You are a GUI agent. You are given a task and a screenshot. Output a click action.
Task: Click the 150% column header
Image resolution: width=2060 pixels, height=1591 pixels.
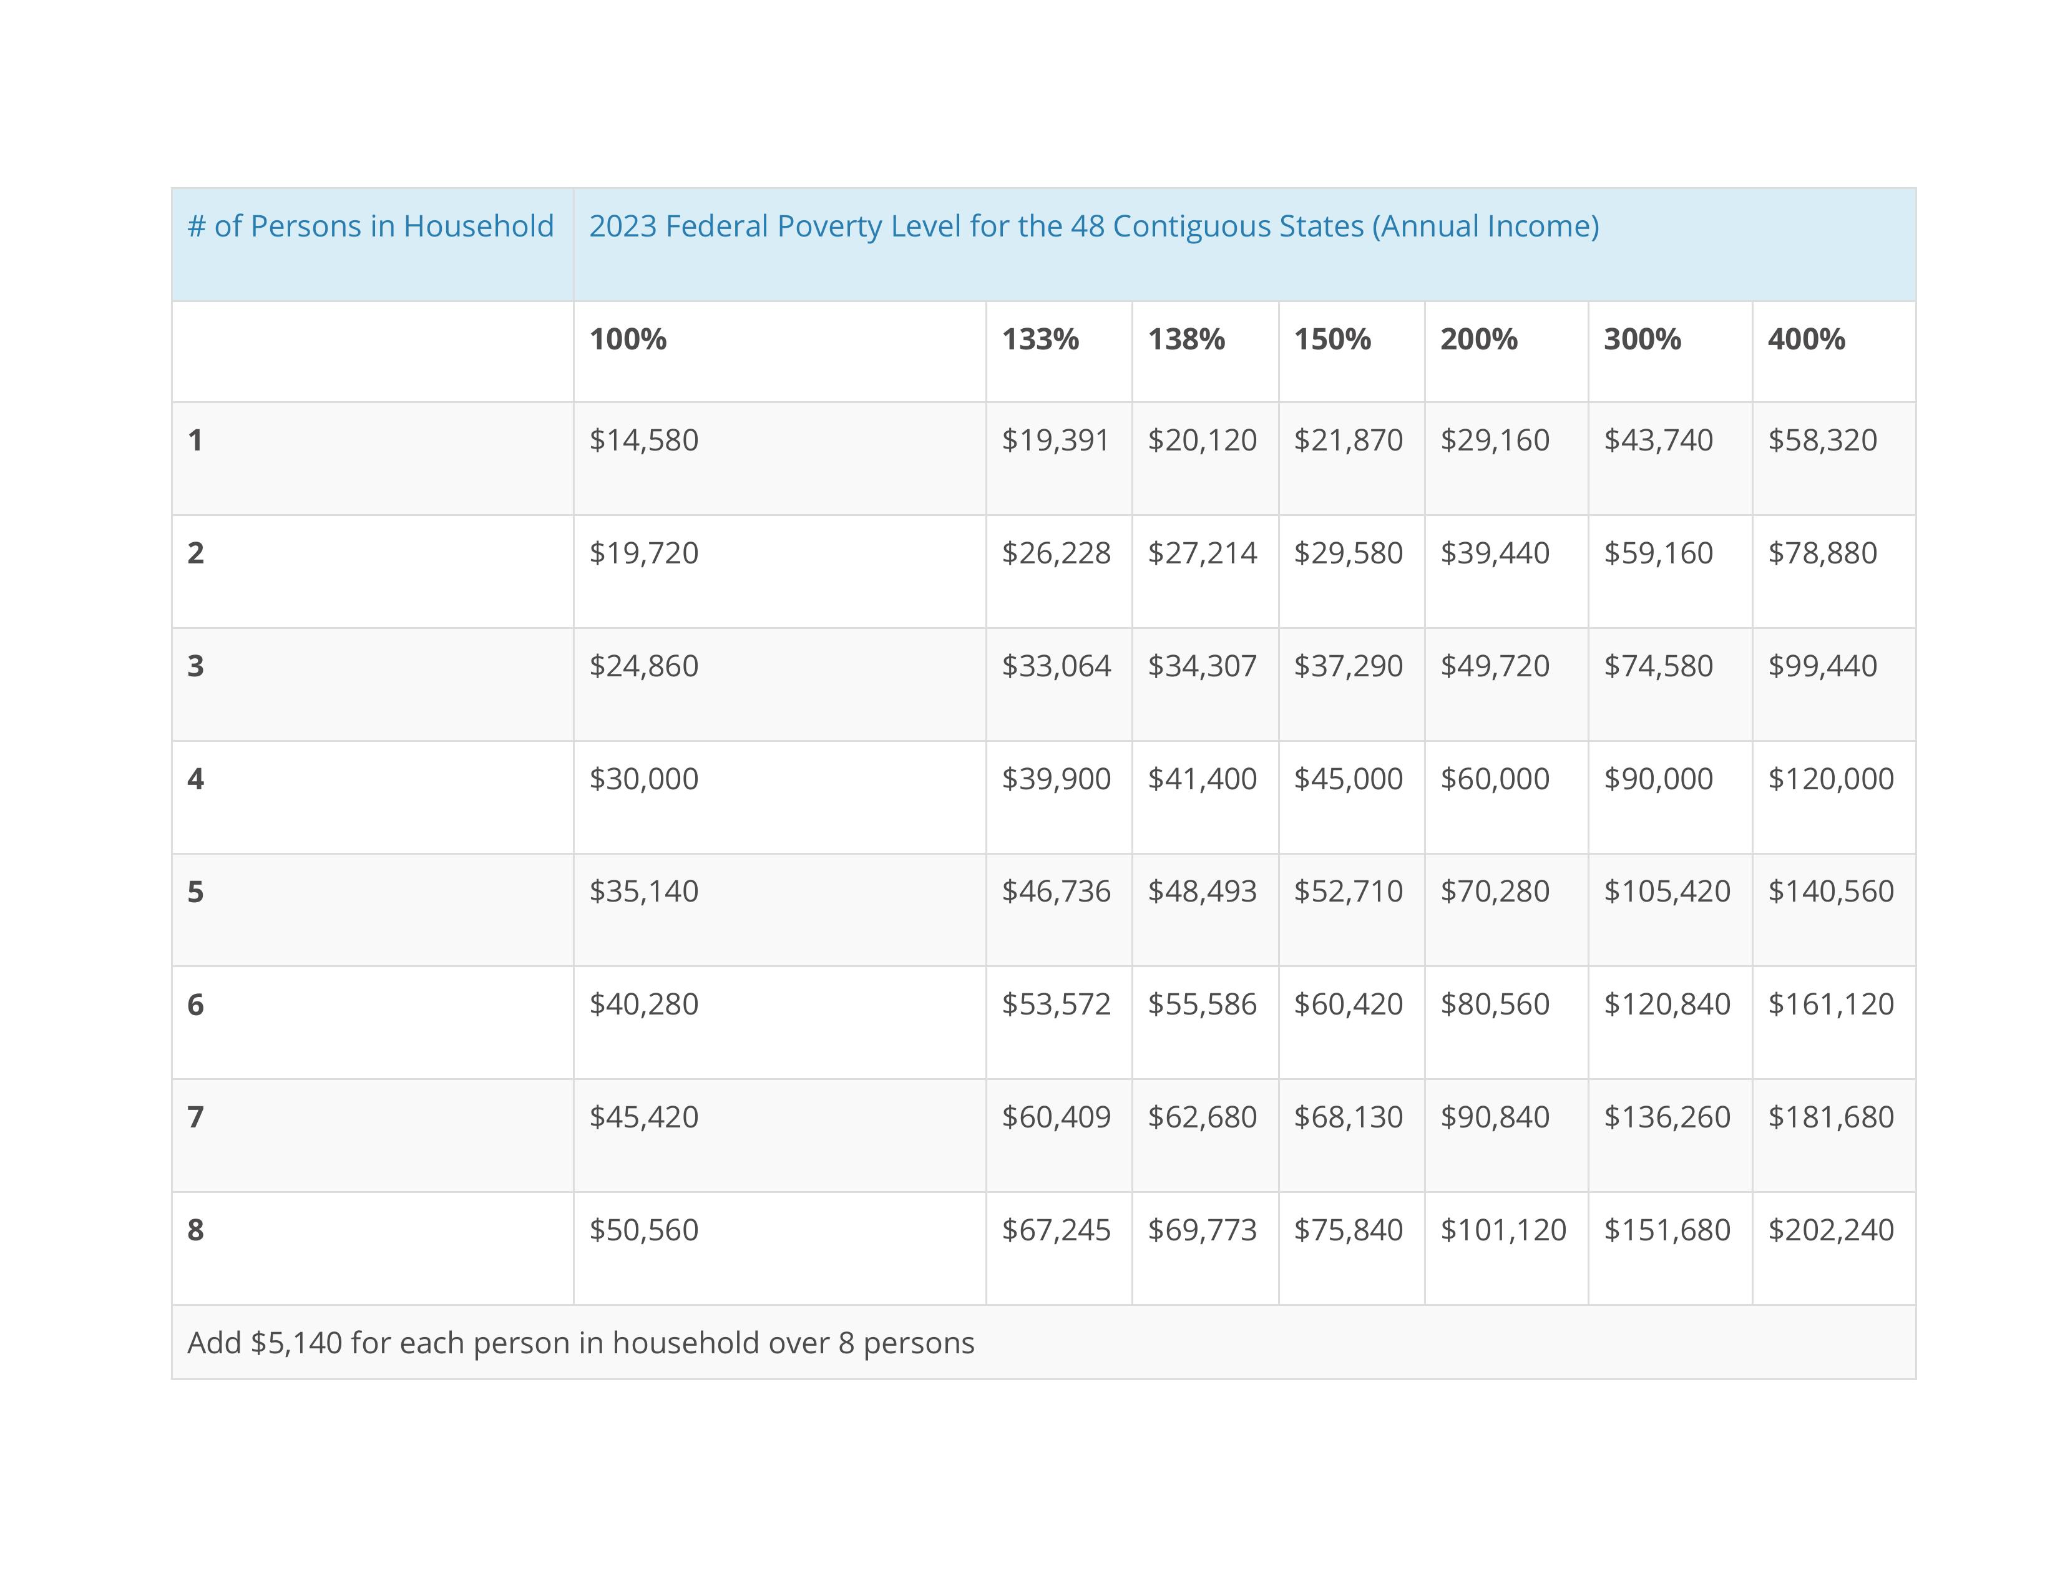coord(1332,339)
